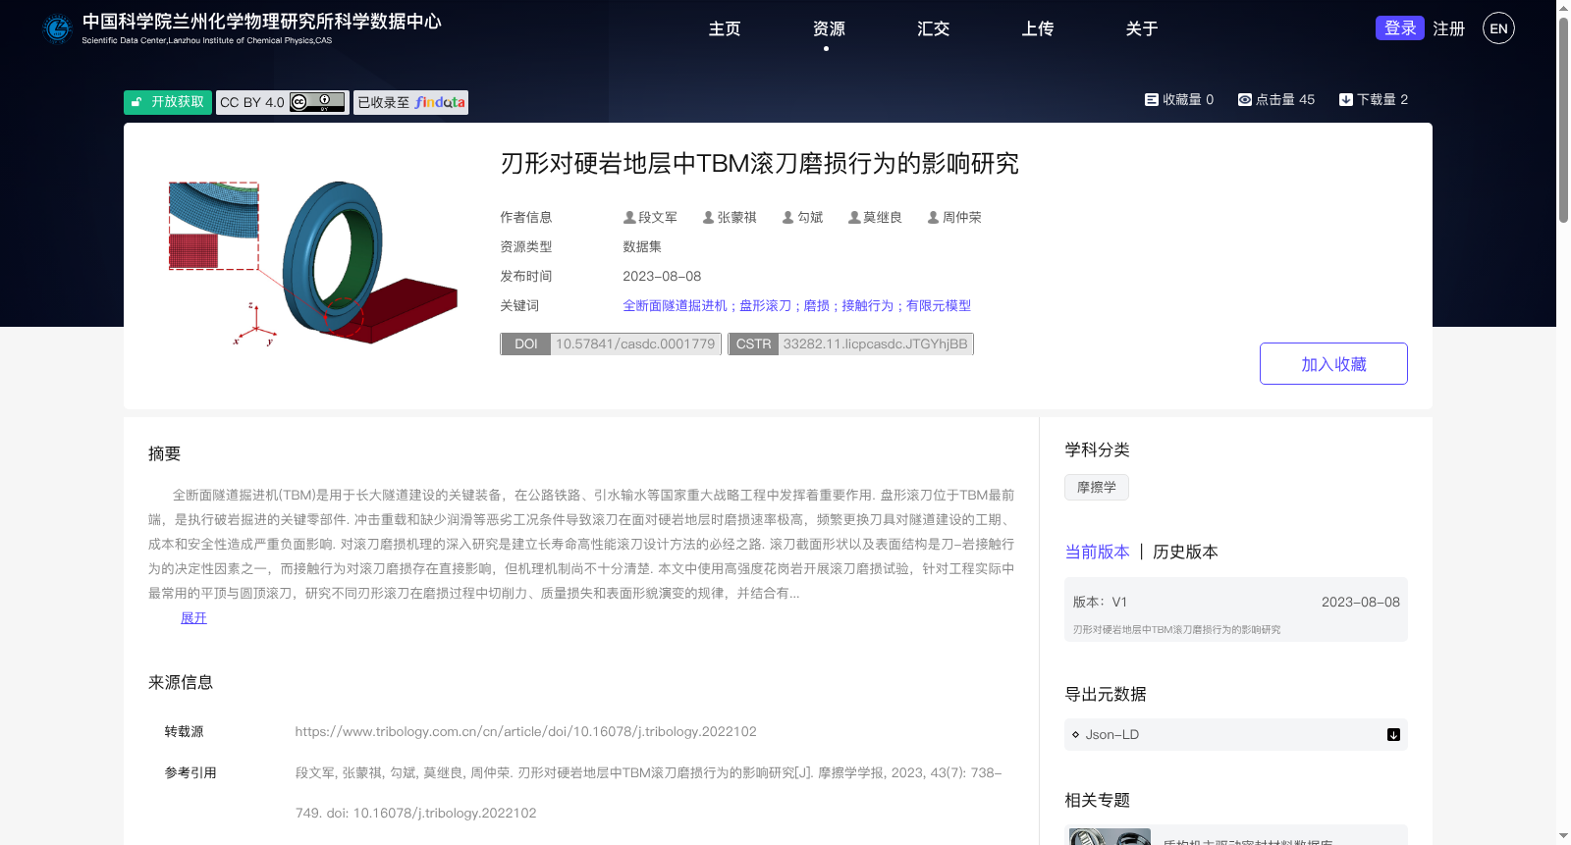The image size is (1571, 845).
Task: Switch to 当前版本 tab
Action: pos(1097,552)
